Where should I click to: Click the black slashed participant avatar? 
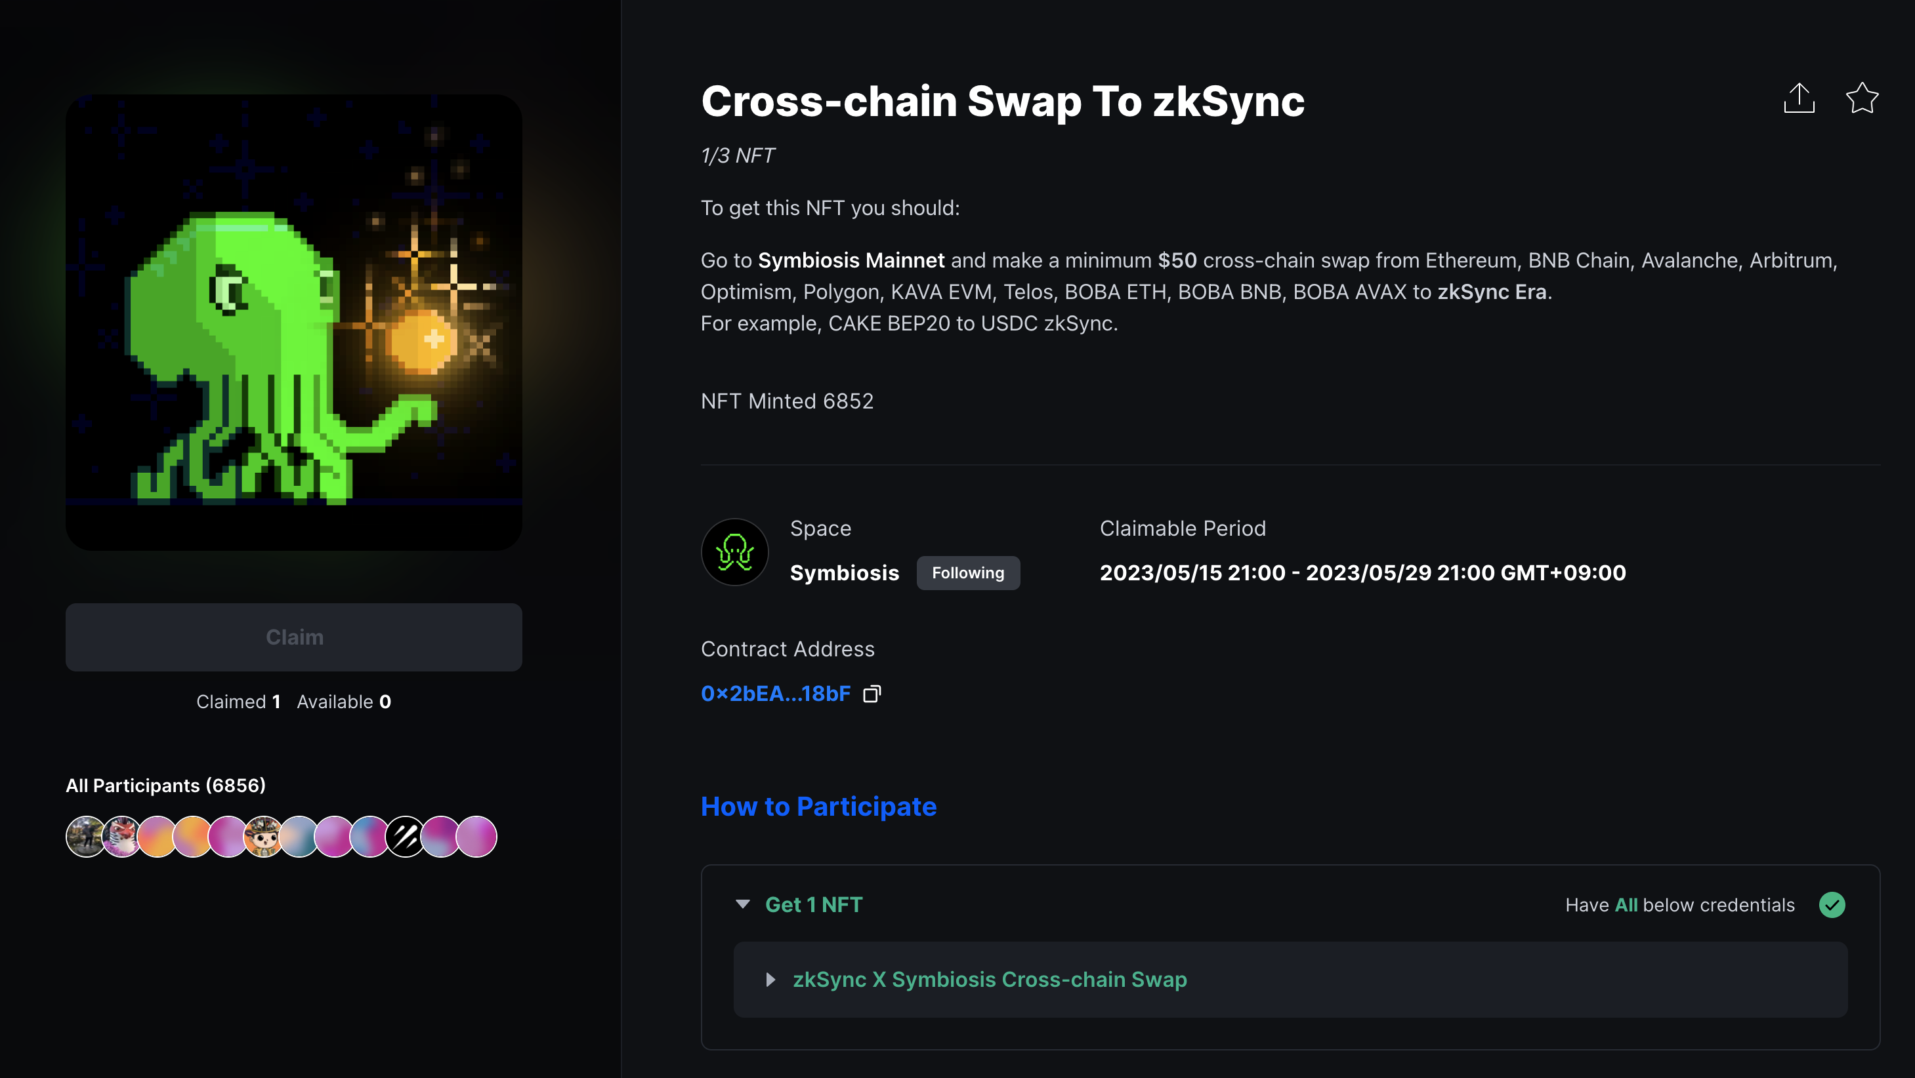[405, 837]
